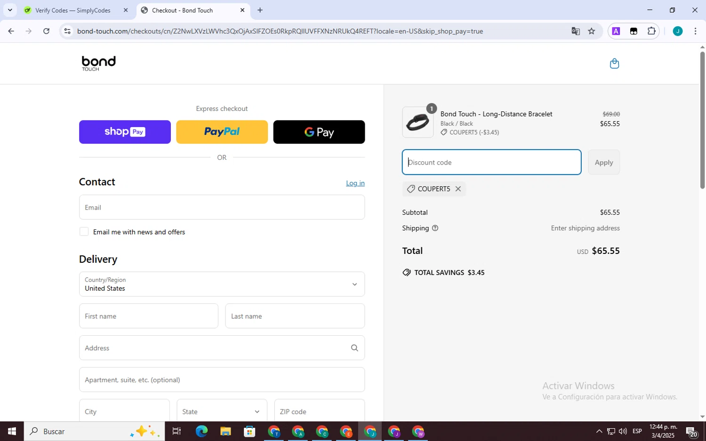
Task: Remove the COUPERT5 discount code
Action: tap(458, 189)
